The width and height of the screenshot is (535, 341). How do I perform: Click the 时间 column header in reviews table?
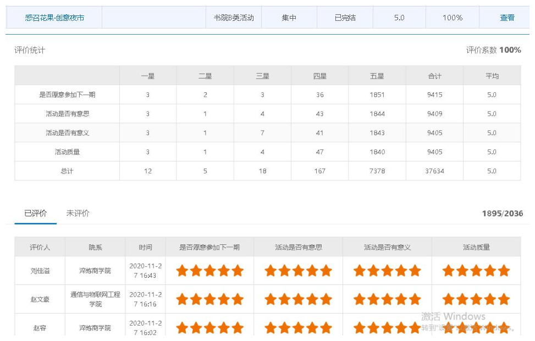pyautogui.click(x=145, y=247)
